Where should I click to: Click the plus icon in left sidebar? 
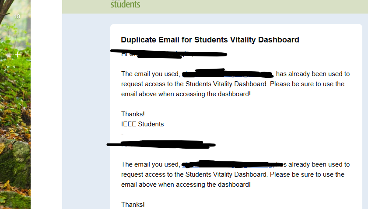point(17,54)
